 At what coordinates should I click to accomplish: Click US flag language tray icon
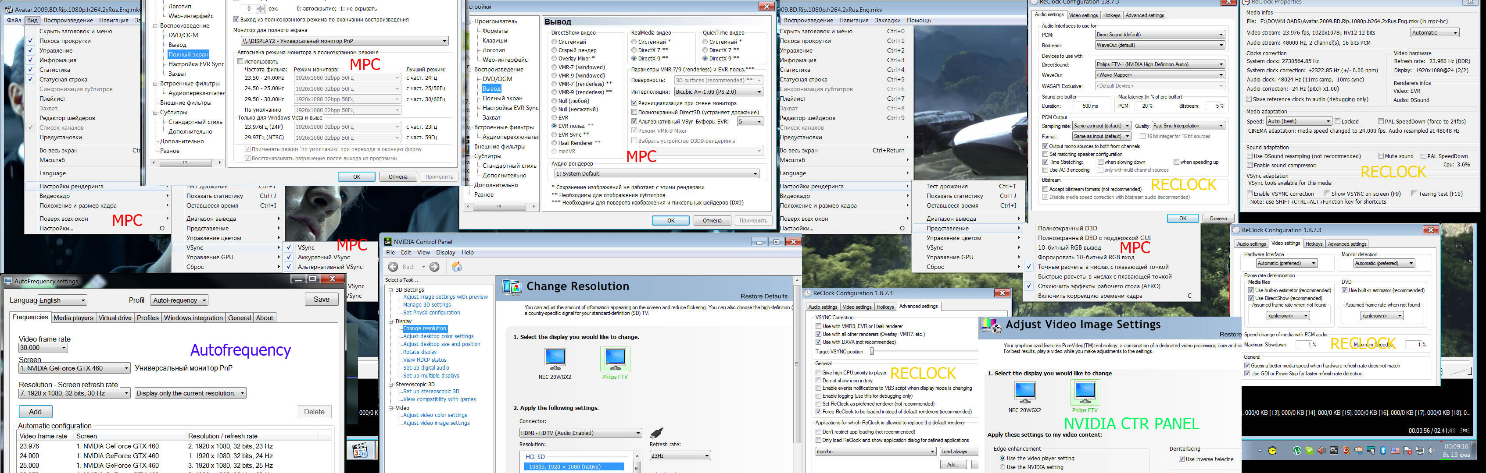pyautogui.click(x=1396, y=451)
